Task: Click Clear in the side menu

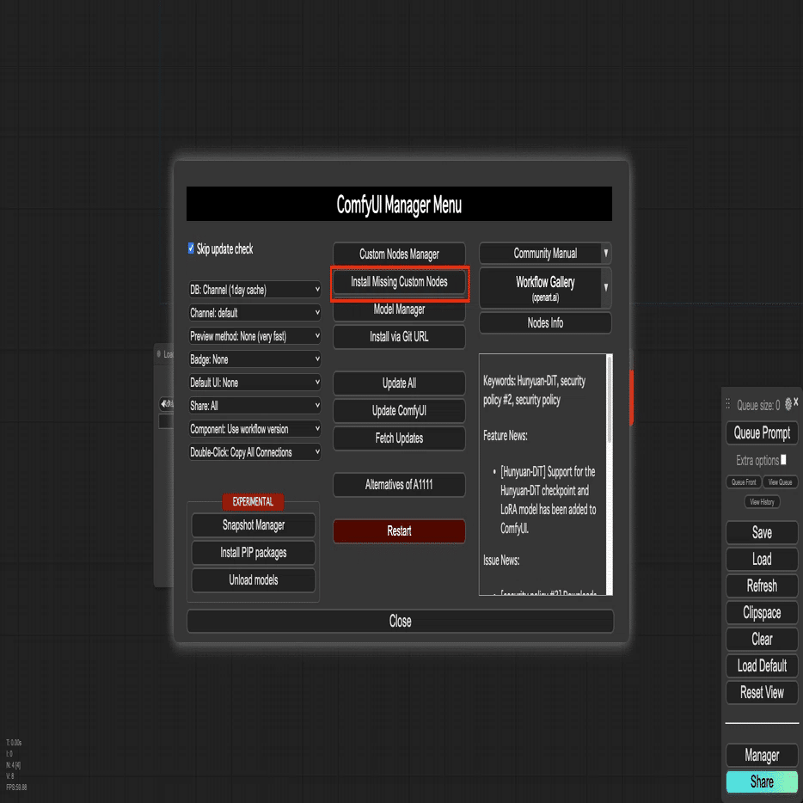Action: (762, 639)
